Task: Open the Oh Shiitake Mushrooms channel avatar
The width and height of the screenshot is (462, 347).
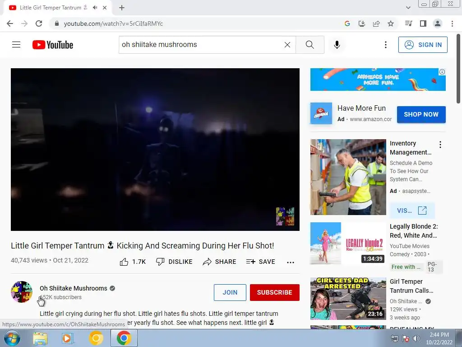Action: pyautogui.click(x=22, y=292)
